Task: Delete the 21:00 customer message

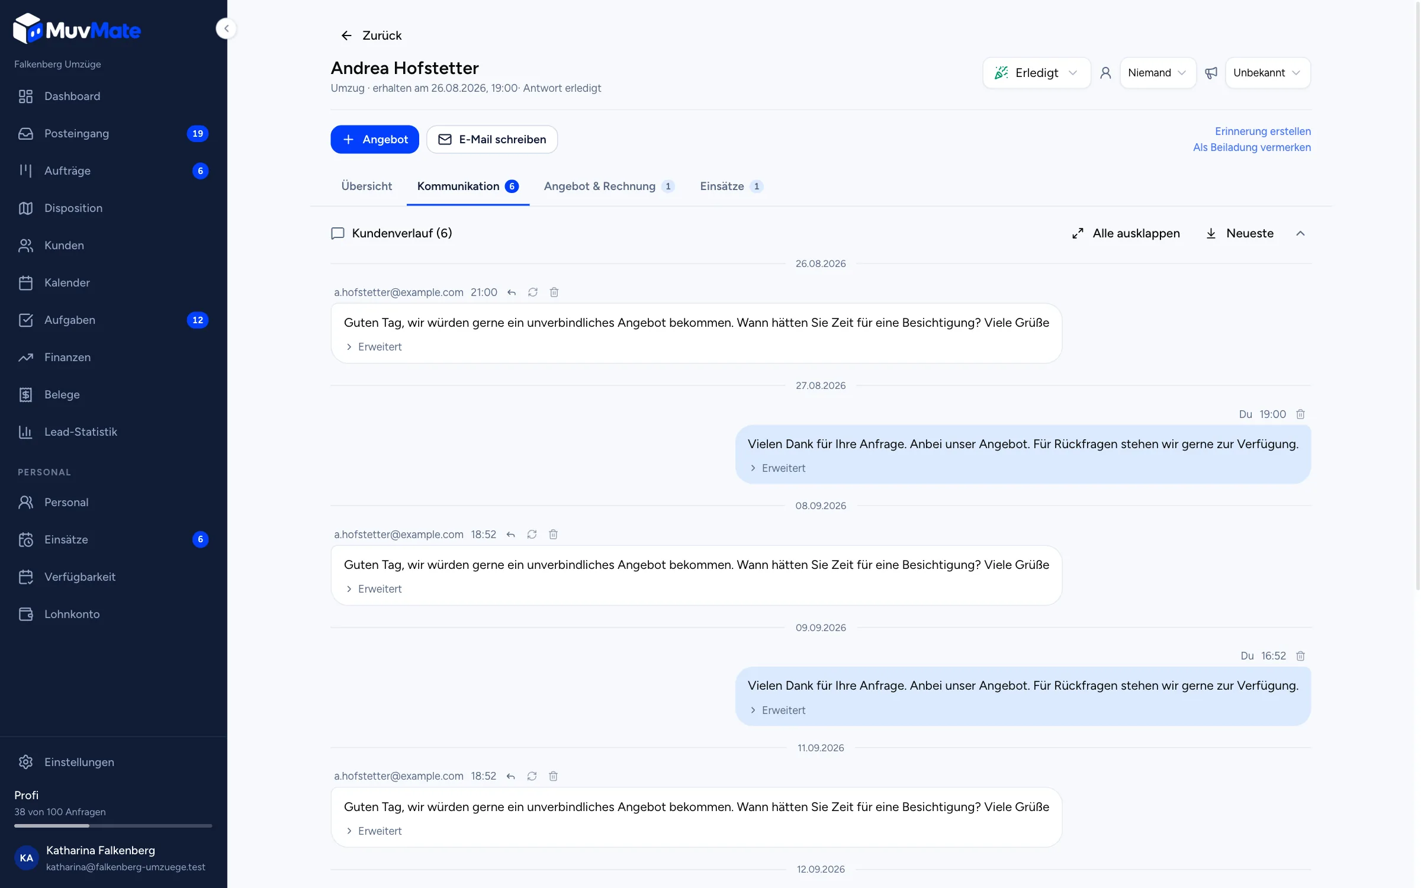Action: click(554, 292)
